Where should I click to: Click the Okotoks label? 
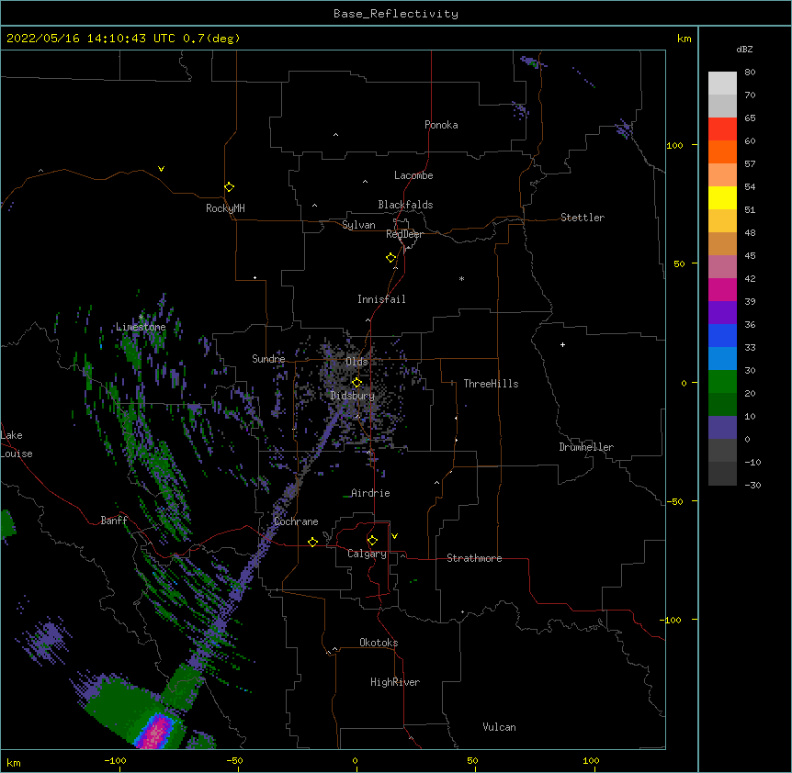(x=379, y=643)
